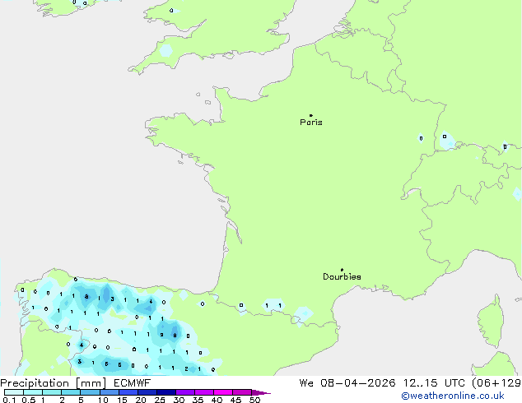This screenshot has width=522, height=403.
Task: Pick the 5–10 mm legend color swatch
Action: pyautogui.click(x=90, y=392)
